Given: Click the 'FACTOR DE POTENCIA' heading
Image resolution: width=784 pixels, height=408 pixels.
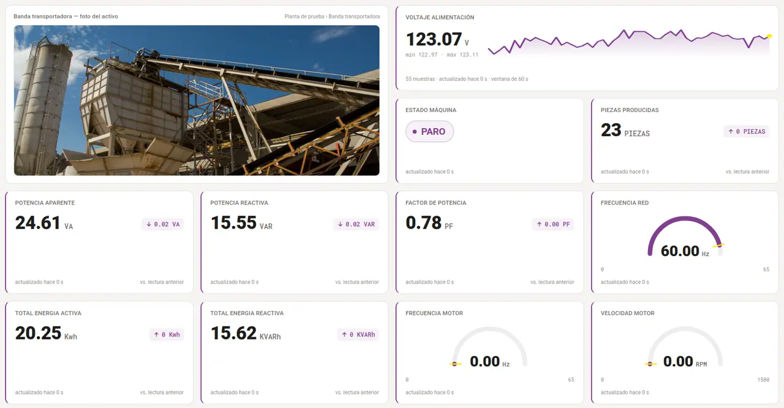Looking at the screenshot, I should point(435,203).
